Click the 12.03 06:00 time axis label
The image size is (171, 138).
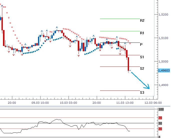click(x=153, y=102)
